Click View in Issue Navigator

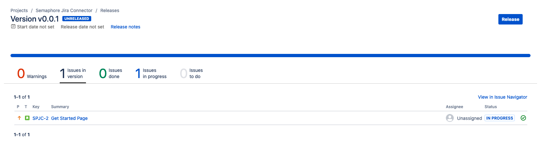(x=502, y=97)
